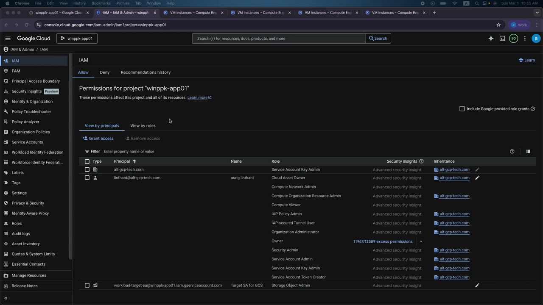This screenshot has width=543, height=305.
Task: Select the Allow tab
Action: coord(83,72)
